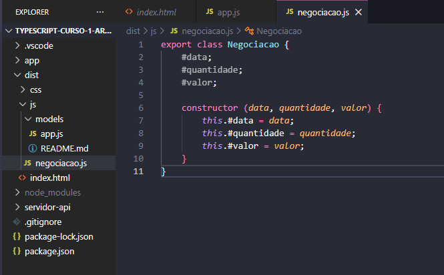Expand the node_modules folder
The image size is (444, 275).
tap(17, 193)
